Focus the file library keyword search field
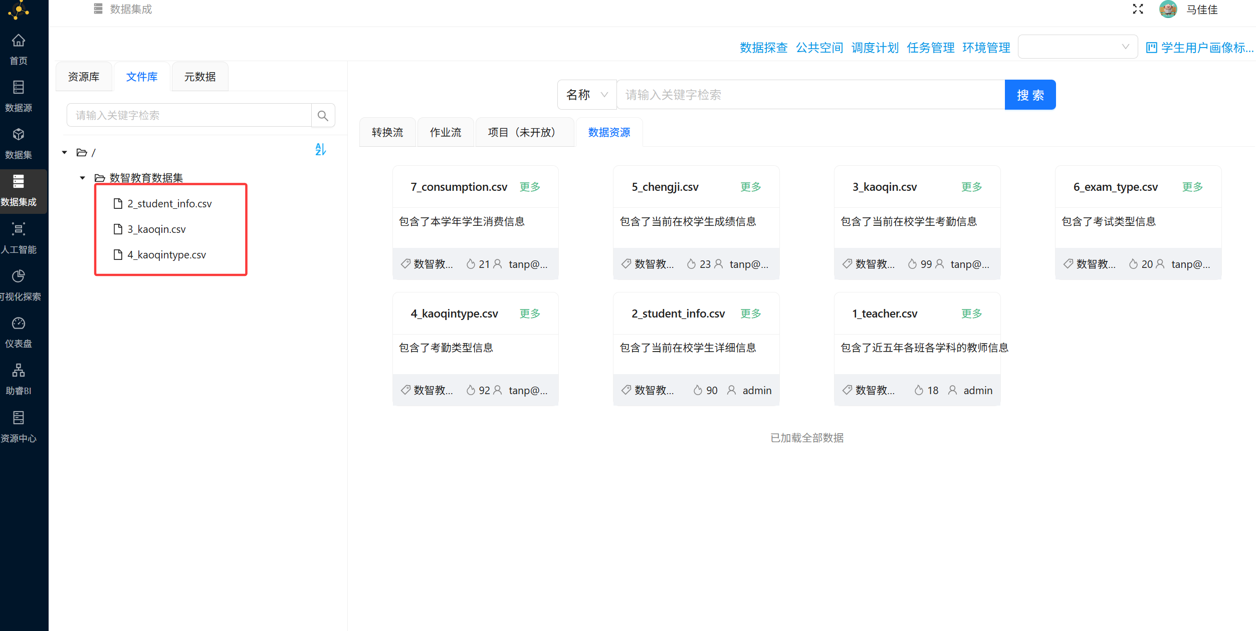1256x631 pixels. tap(189, 116)
